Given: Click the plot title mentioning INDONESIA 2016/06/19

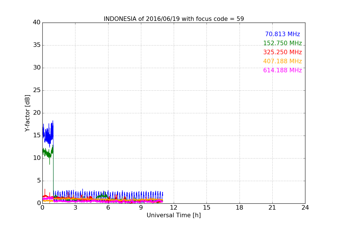Looking at the screenshot, I should 174,19.
